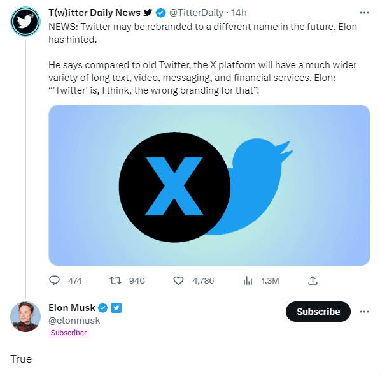Open more options for Twitter Daily News tweet
Image resolution: width=387 pixels, height=376 pixels.
click(364, 12)
